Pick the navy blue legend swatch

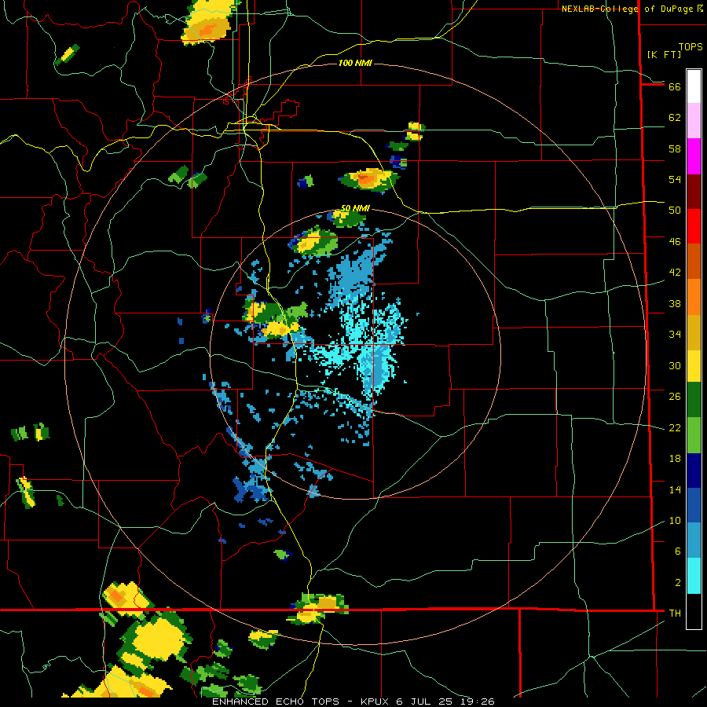[694, 471]
